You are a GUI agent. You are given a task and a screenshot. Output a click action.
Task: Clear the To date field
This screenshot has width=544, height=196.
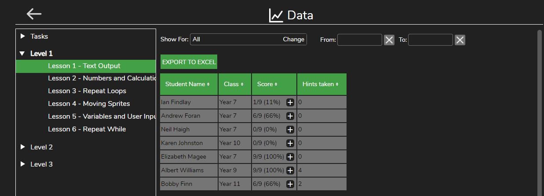point(460,40)
